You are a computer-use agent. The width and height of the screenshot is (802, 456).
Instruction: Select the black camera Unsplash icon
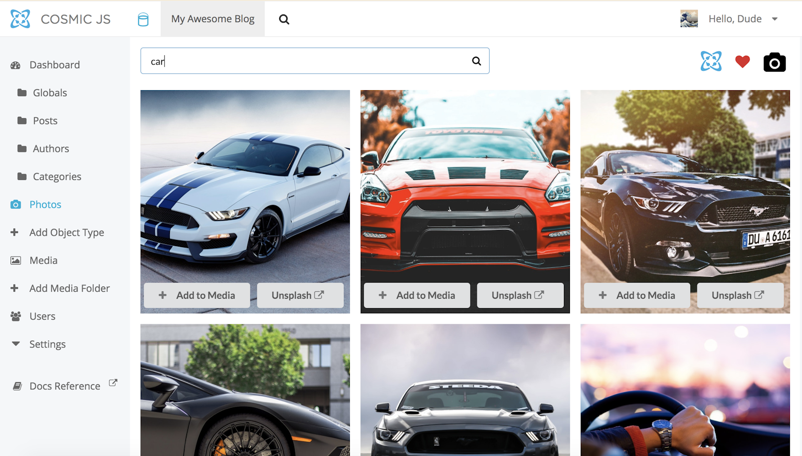coord(774,62)
